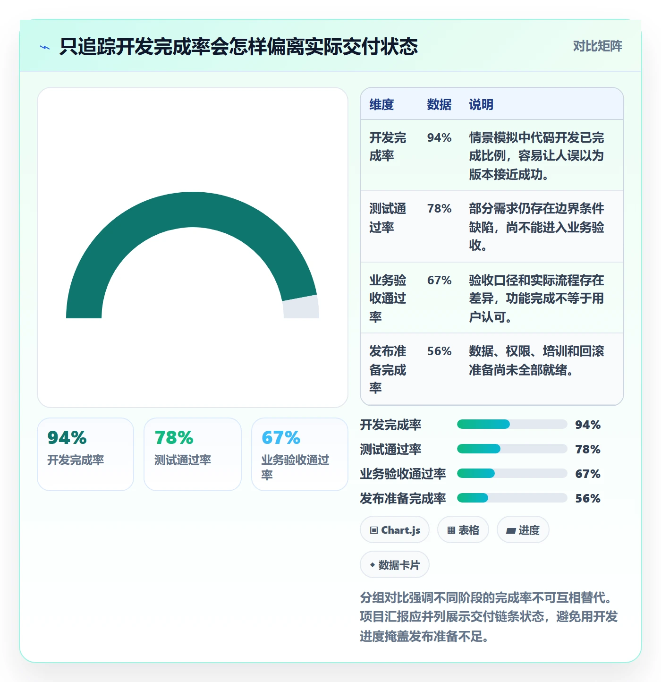This screenshot has width=661, height=682.
Task: Click the 进度 chip
Action: (x=523, y=530)
